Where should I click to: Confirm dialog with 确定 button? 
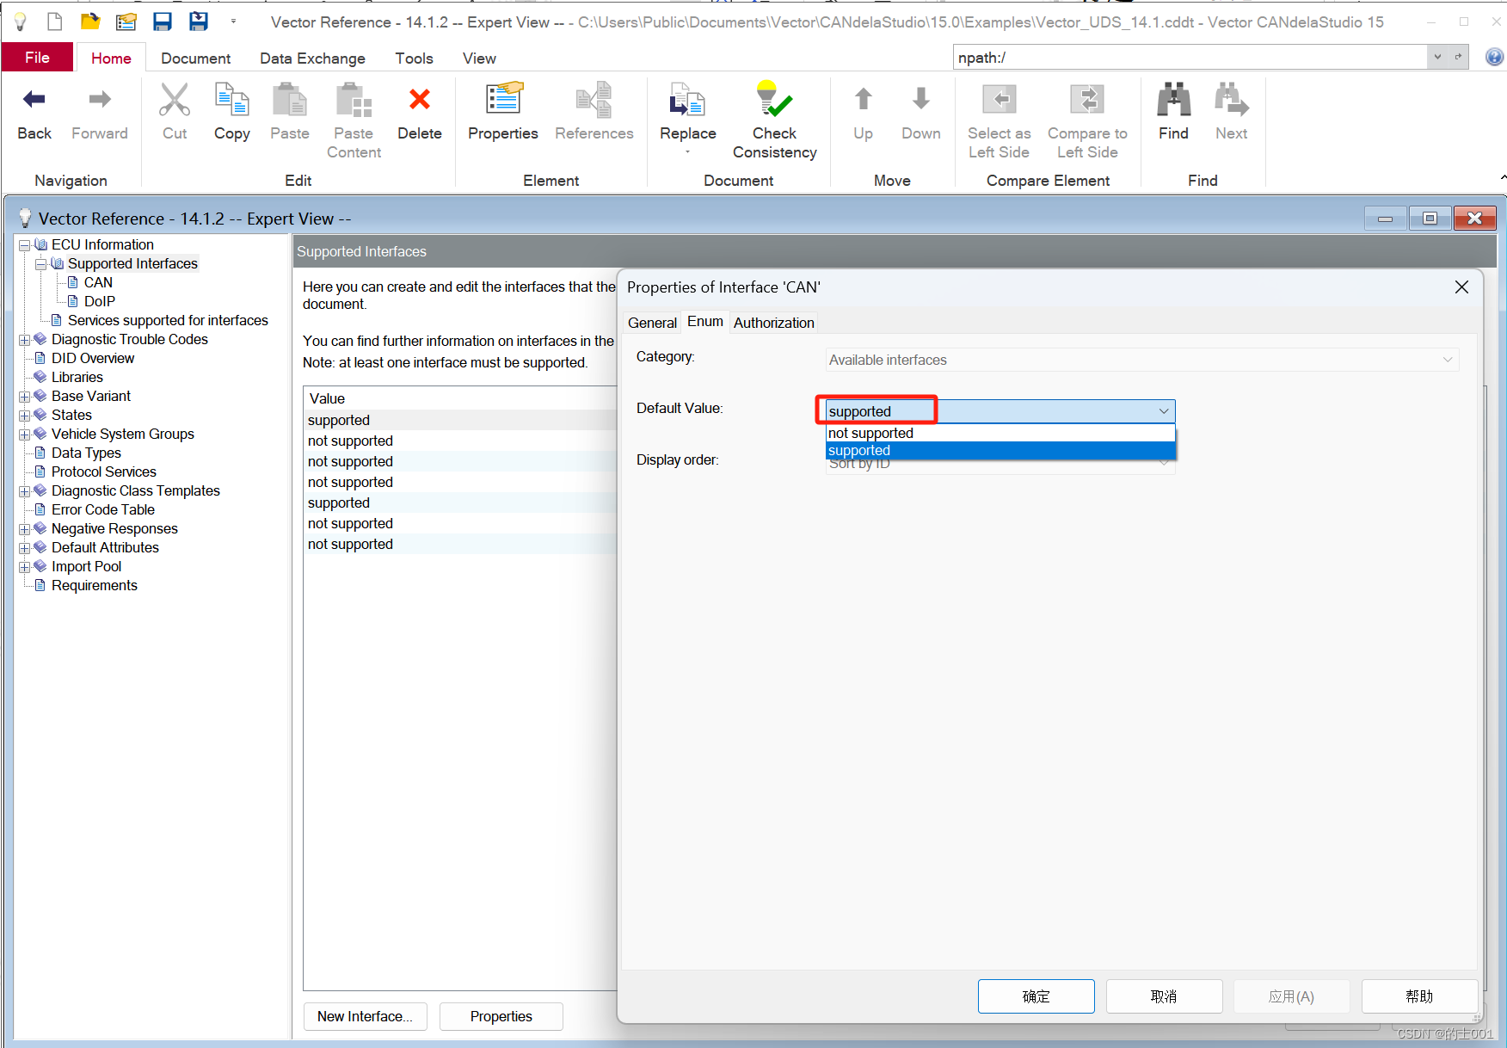1036,996
